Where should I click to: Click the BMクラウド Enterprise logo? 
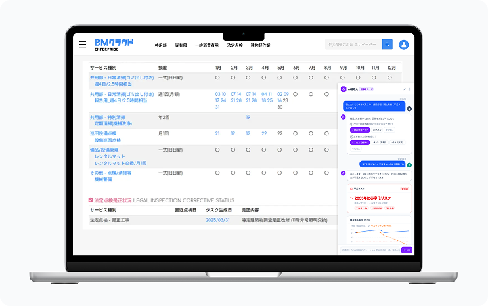[113, 44]
